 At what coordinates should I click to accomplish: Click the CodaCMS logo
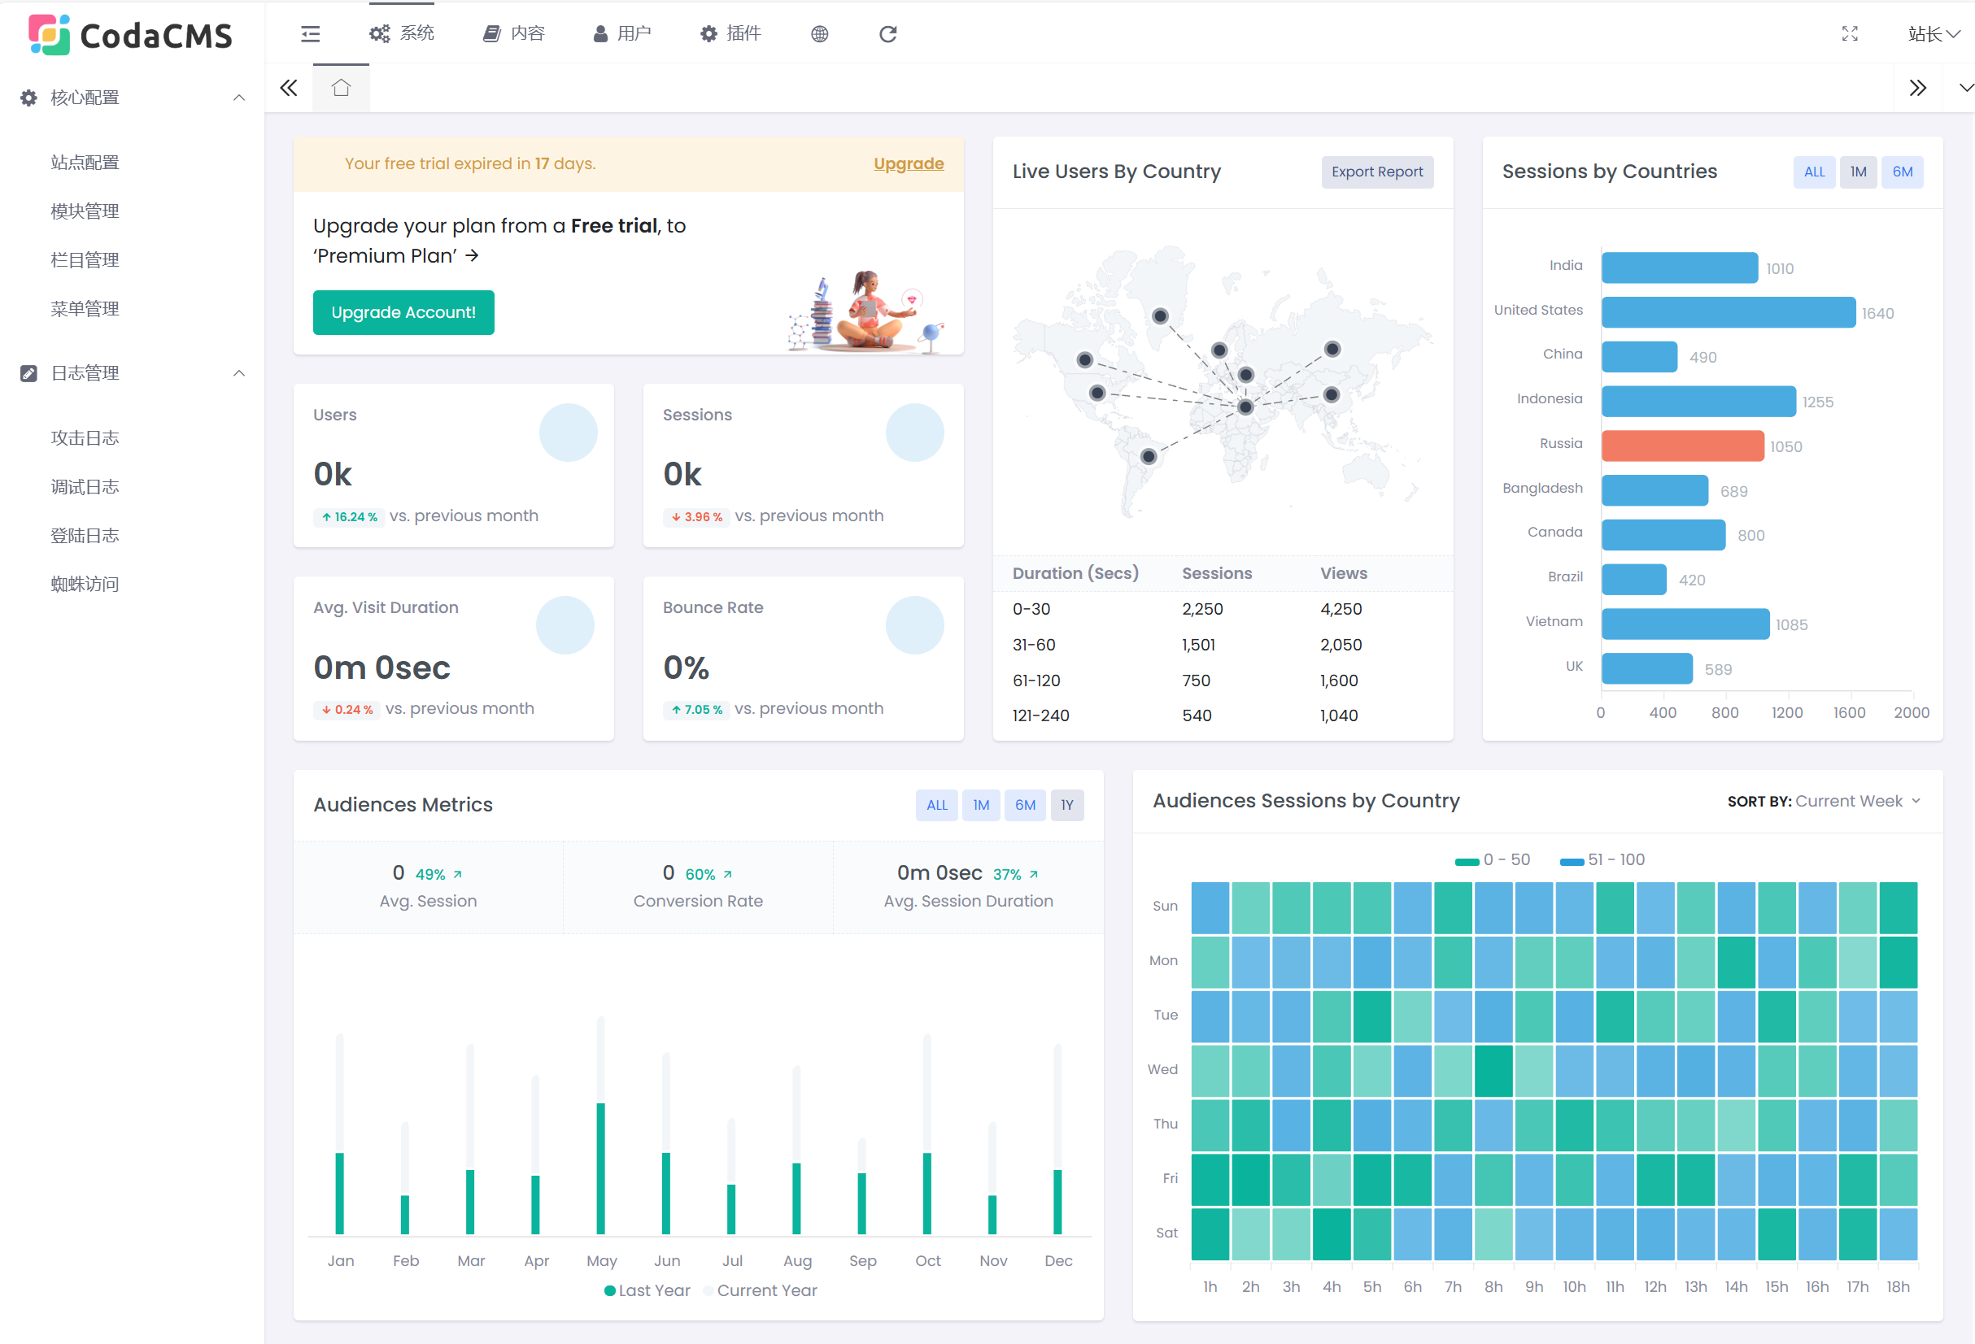coord(130,35)
